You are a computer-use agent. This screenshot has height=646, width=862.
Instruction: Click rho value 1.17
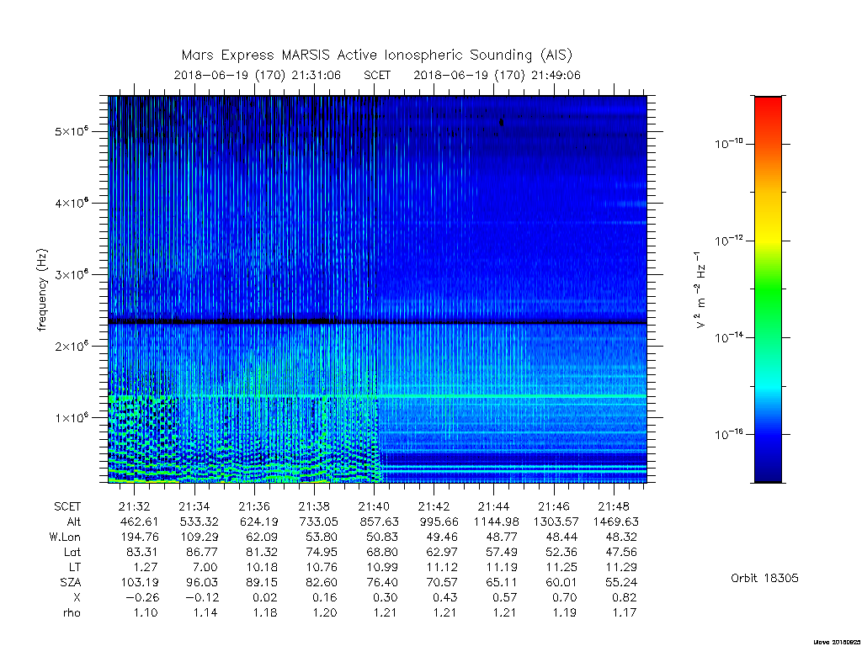coord(625,612)
